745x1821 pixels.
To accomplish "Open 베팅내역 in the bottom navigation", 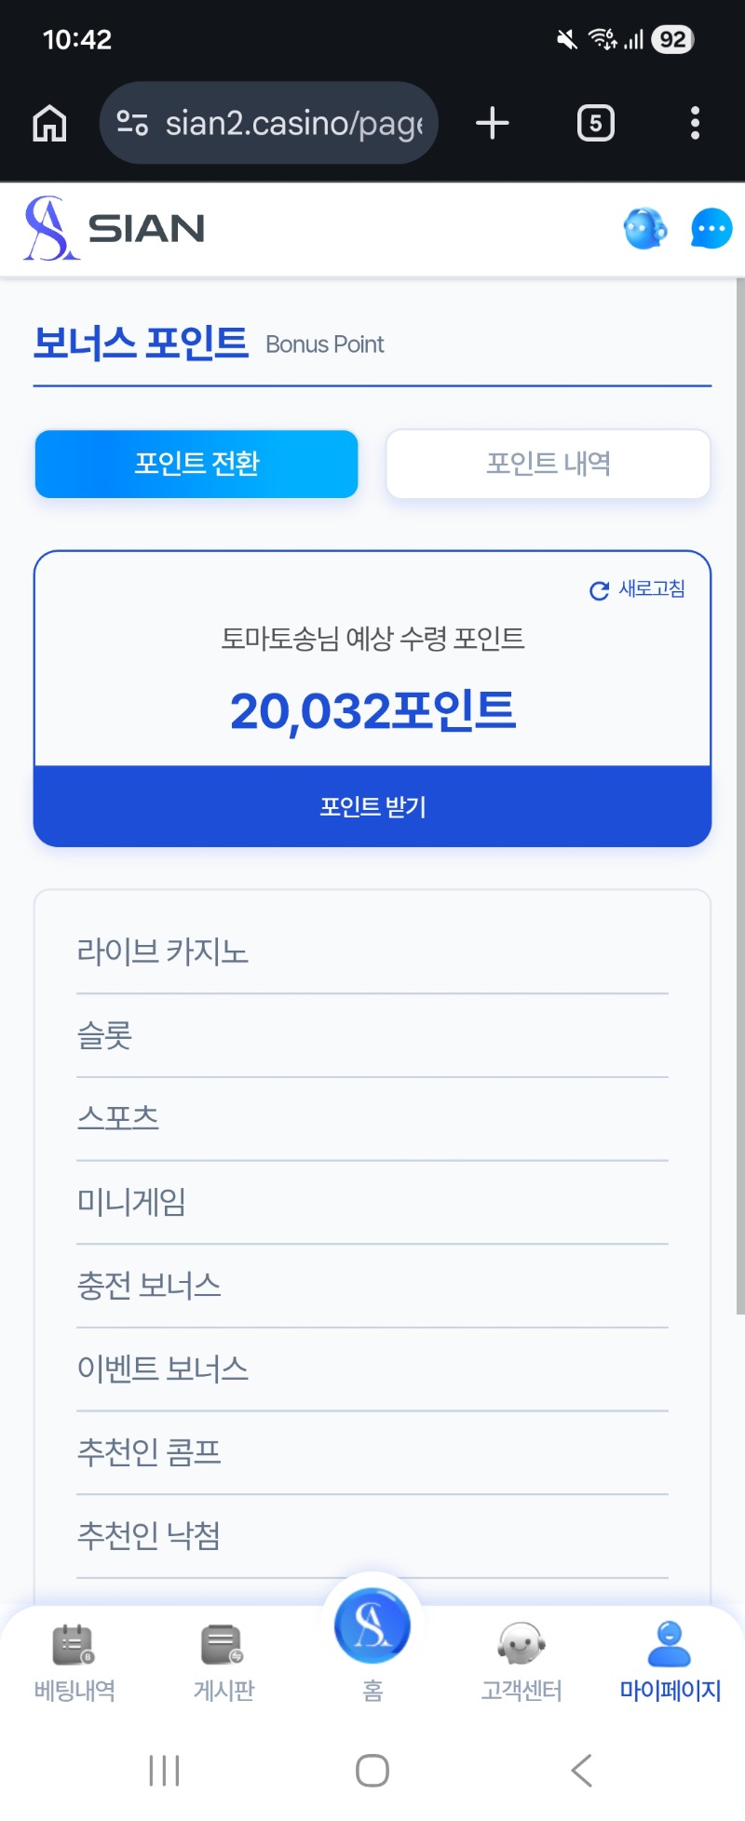I will coord(74,1663).
